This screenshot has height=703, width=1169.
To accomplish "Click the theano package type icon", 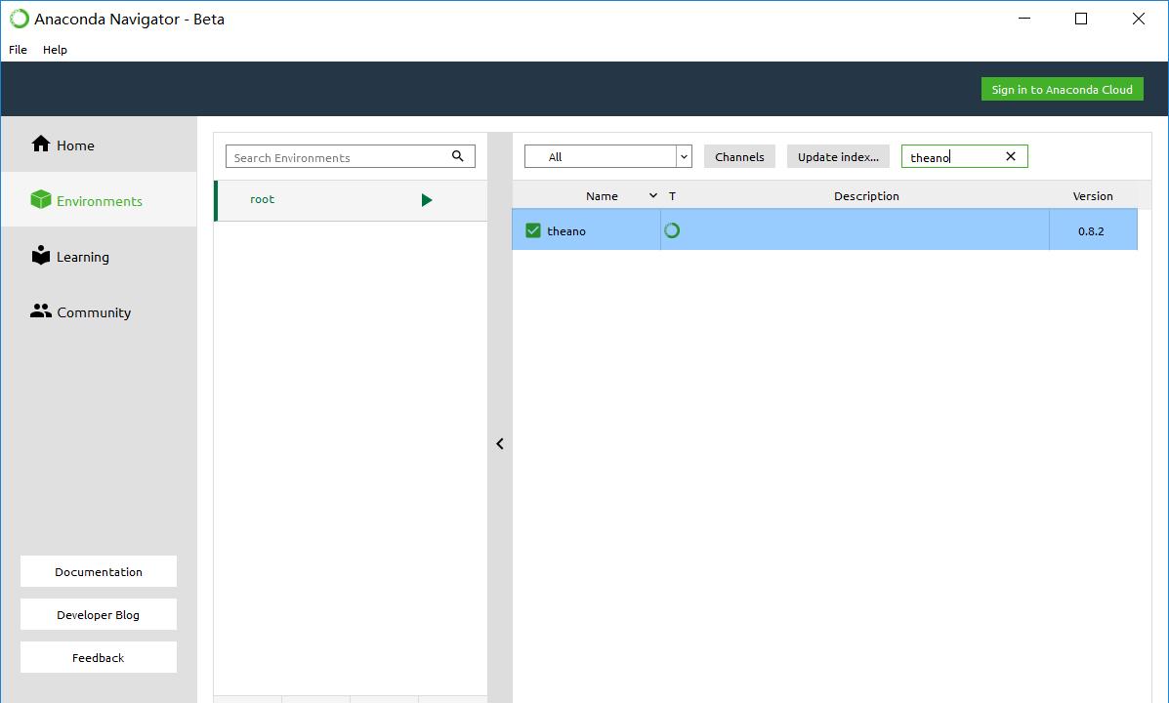I will click(x=672, y=230).
